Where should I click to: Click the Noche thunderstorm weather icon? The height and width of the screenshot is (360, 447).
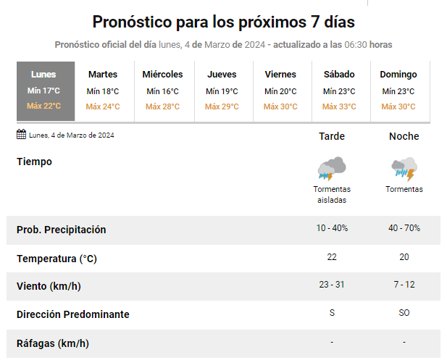point(404,169)
